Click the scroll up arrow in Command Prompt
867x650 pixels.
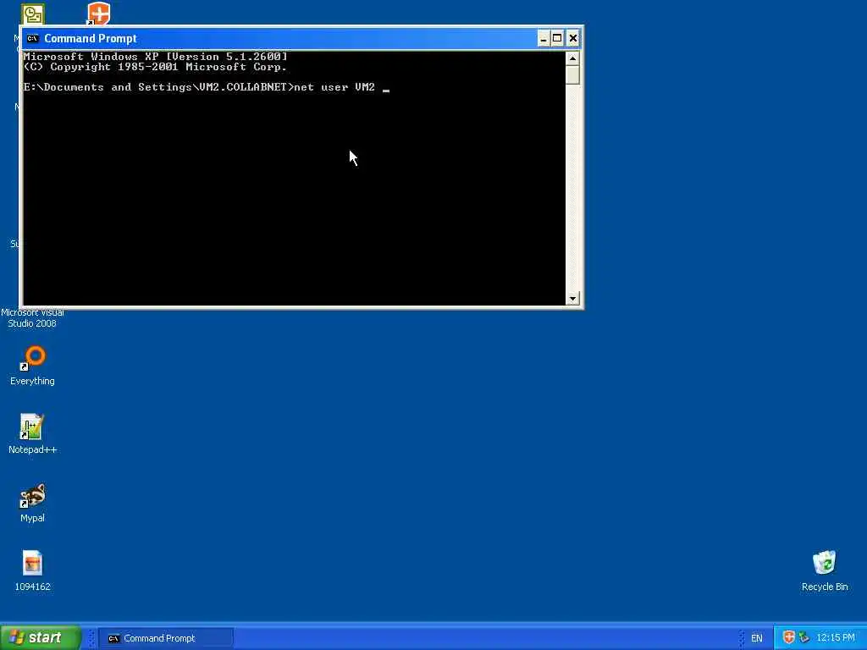coord(572,58)
